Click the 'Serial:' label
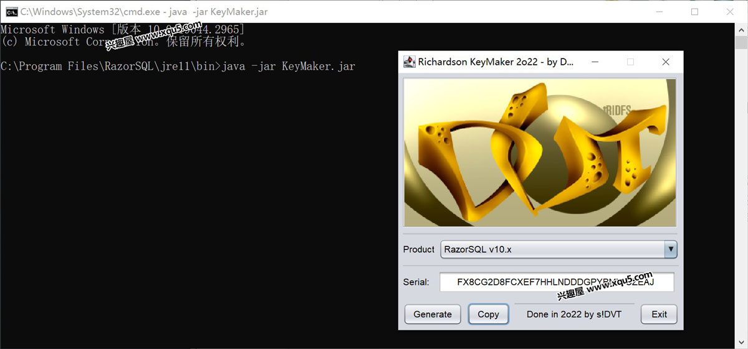The image size is (748, 349). pos(416,282)
